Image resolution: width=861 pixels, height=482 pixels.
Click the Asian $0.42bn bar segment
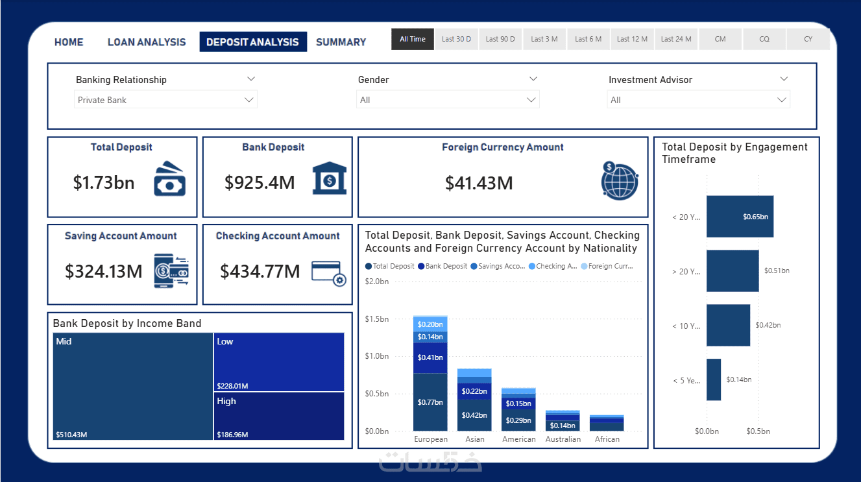[x=474, y=415]
